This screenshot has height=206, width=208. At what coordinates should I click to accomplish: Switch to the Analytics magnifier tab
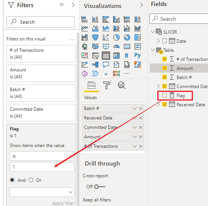[x=121, y=85]
